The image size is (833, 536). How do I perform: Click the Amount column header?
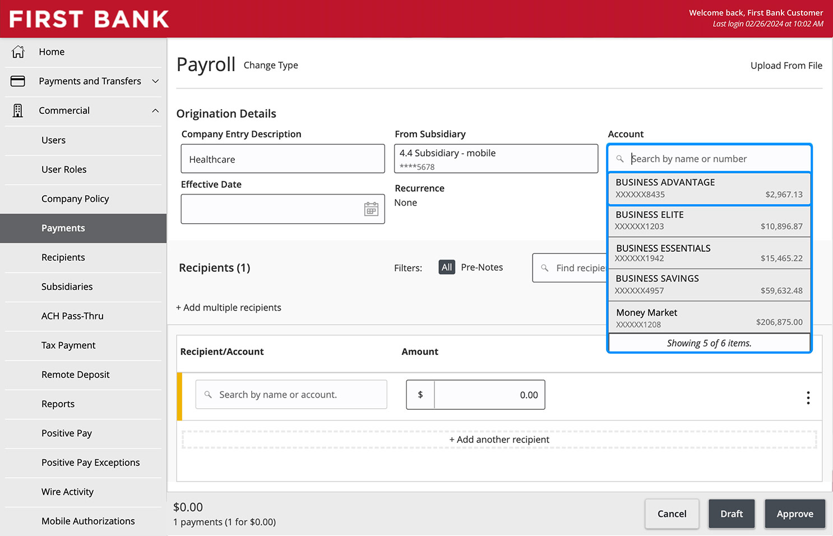tap(420, 352)
